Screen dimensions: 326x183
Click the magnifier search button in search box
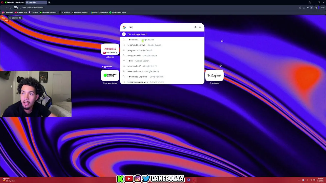200,27
